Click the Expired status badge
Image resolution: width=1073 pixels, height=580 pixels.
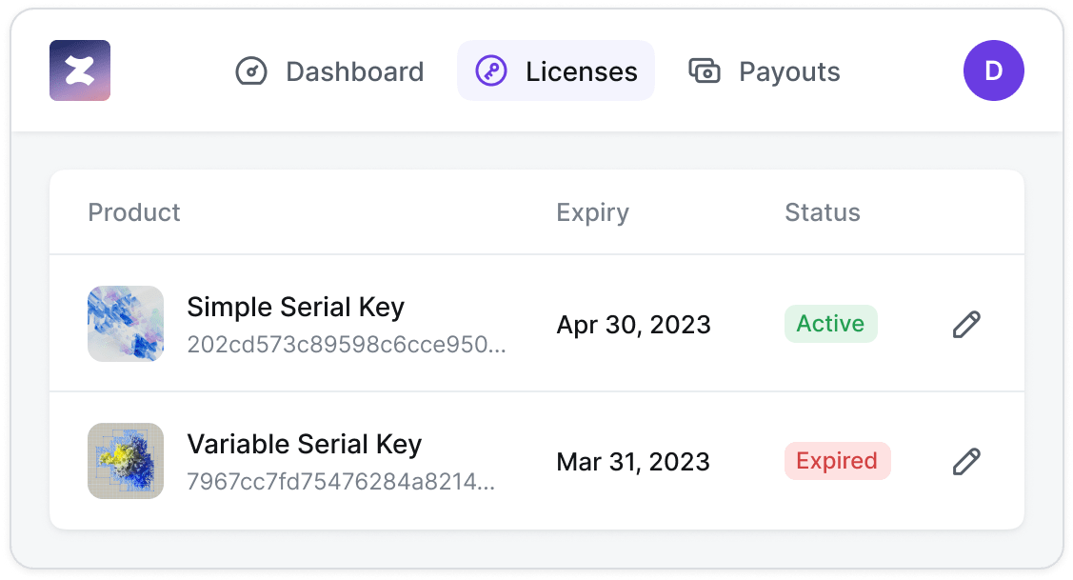point(838,461)
